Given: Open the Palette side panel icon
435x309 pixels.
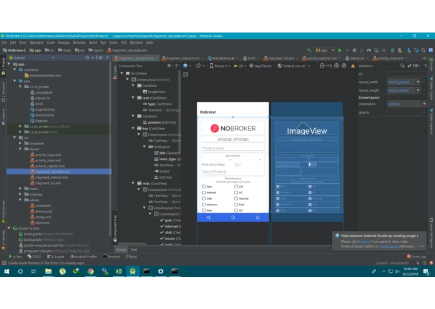Looking at the screenshot, I should click(115, 73).
